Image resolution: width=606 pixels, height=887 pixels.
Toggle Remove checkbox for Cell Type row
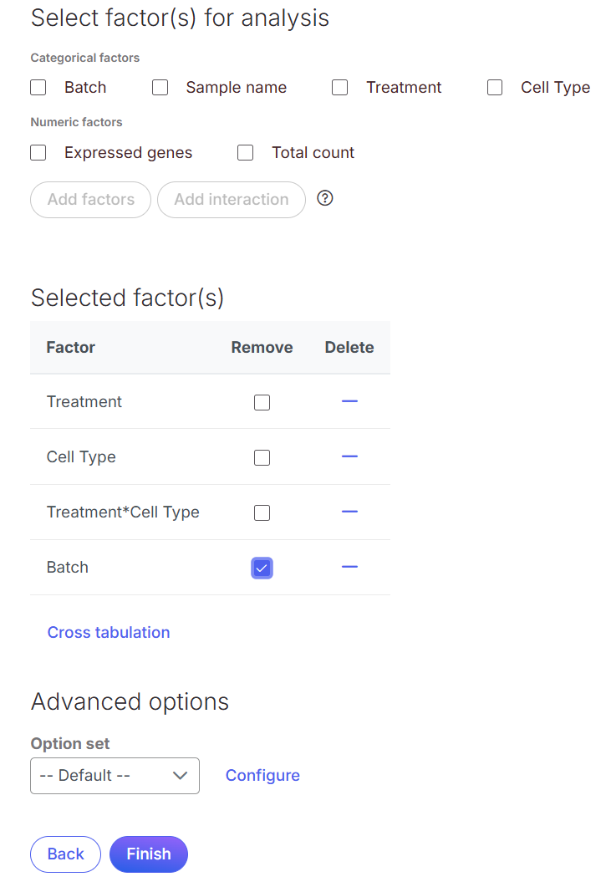[x=262, y=458]
